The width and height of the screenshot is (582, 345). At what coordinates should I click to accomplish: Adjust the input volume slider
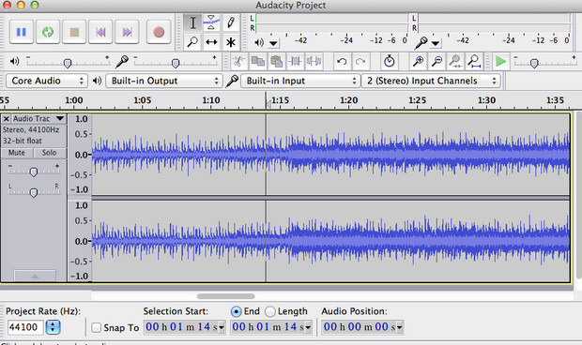[x=176, y=63]
